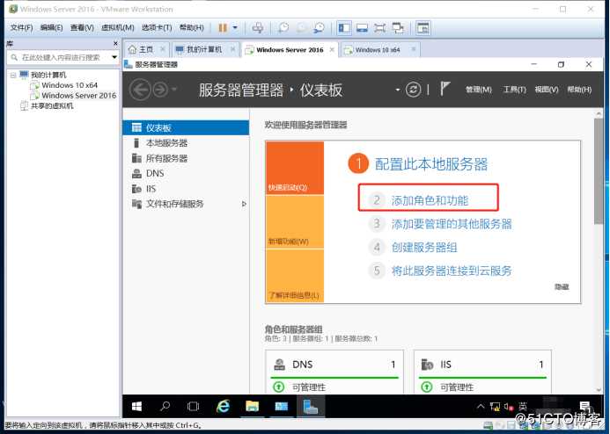The image size is (610, 434).
Task: Open the 查看(V) menu
Action: (82, 28)
